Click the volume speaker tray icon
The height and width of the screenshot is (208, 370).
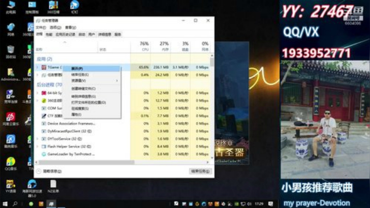tap(249, 204)
